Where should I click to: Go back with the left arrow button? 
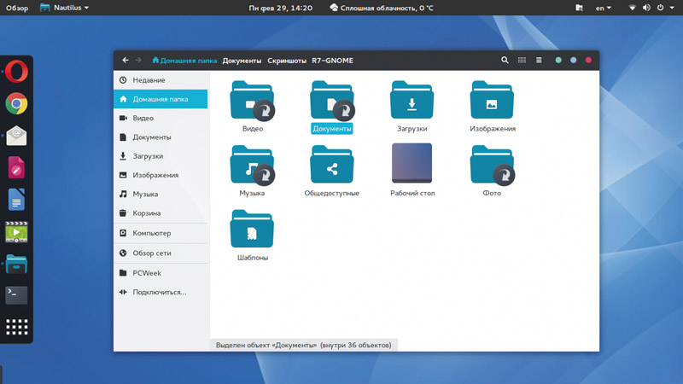(x=126, y=60)
